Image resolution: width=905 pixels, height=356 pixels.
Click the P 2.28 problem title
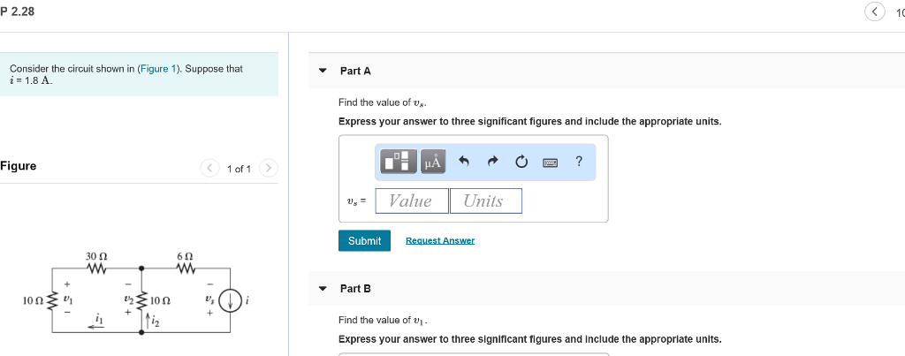18,11
